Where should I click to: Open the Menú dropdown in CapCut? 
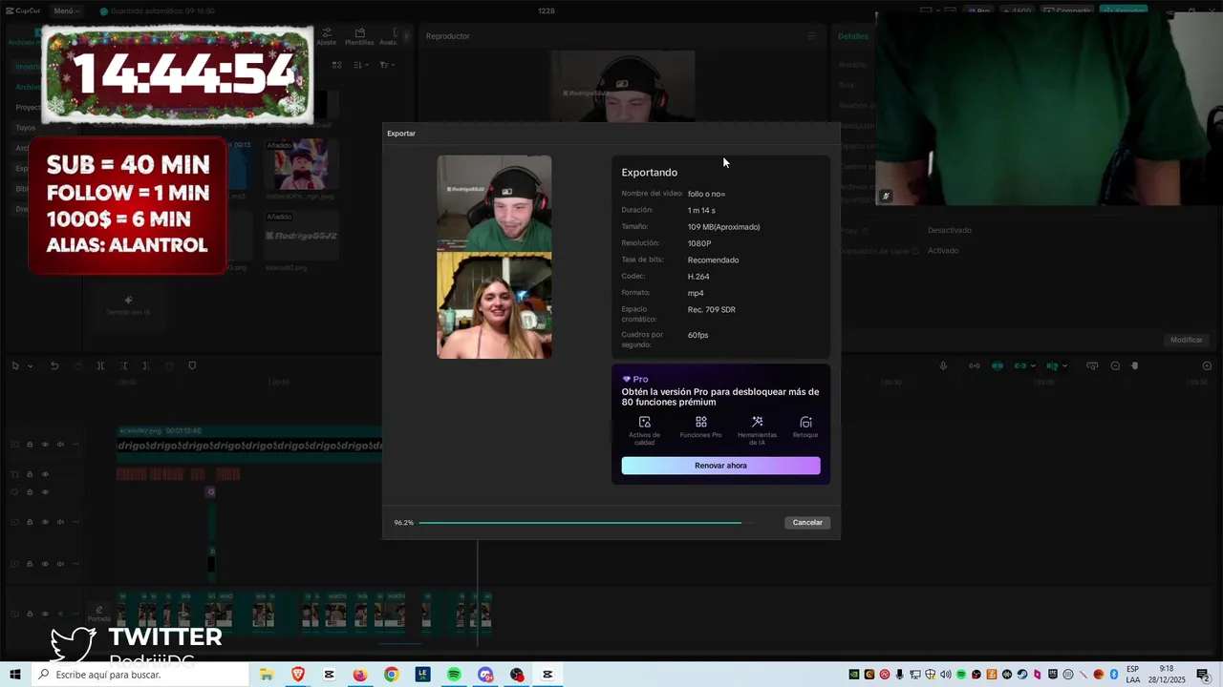[x=66, y=10]
